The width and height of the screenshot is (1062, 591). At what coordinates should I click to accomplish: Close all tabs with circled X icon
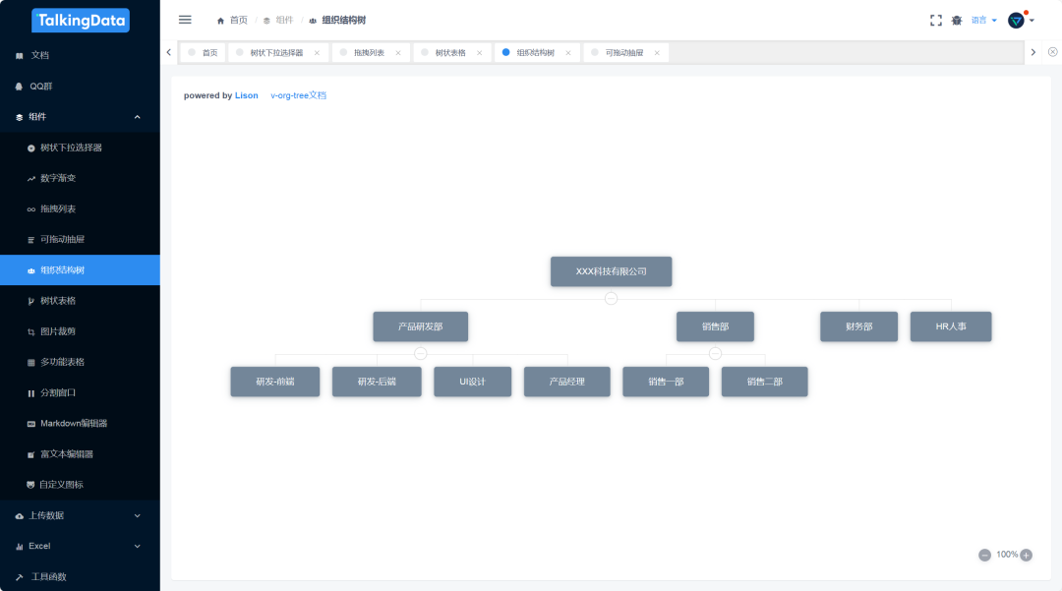click(1052, 52)
